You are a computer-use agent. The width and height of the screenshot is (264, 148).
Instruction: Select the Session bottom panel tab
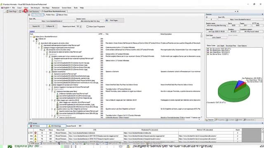click(210, 120)
